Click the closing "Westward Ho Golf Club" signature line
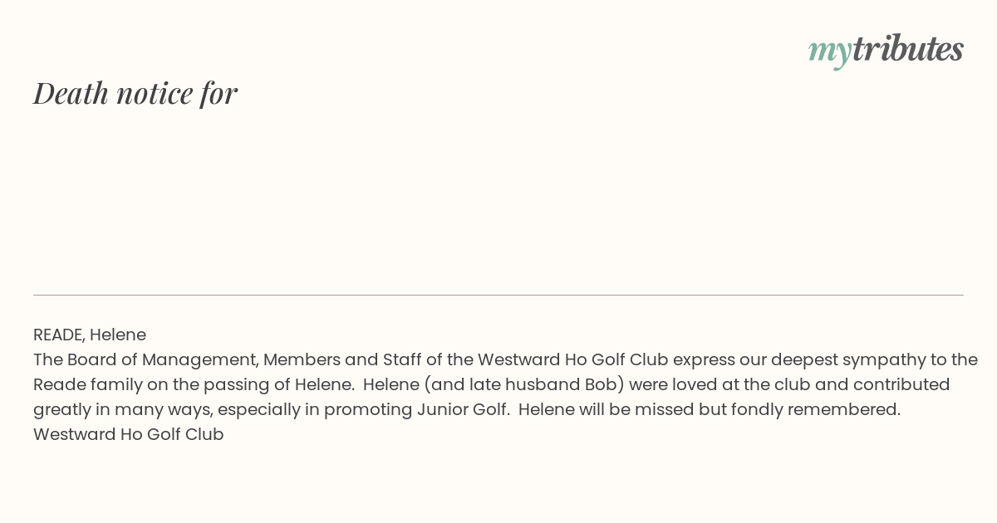This screenshot has height=523, width=997. 129,434
